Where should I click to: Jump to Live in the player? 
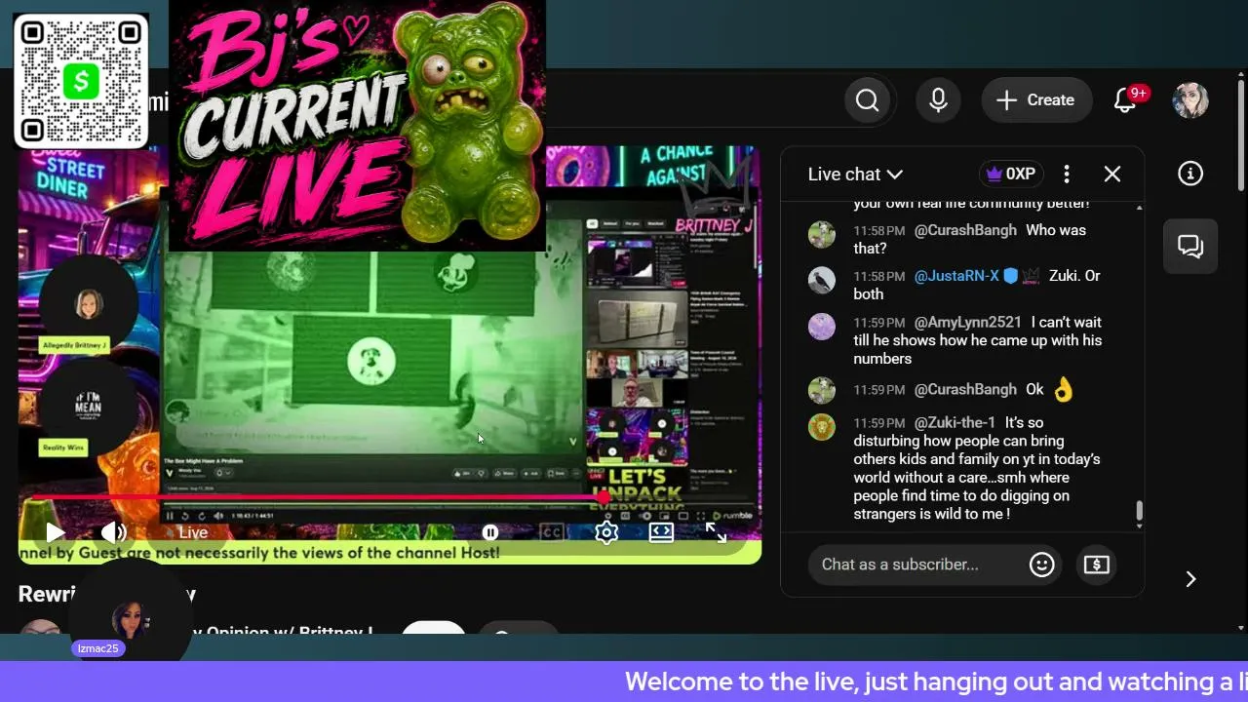click(x=193, y=532)
